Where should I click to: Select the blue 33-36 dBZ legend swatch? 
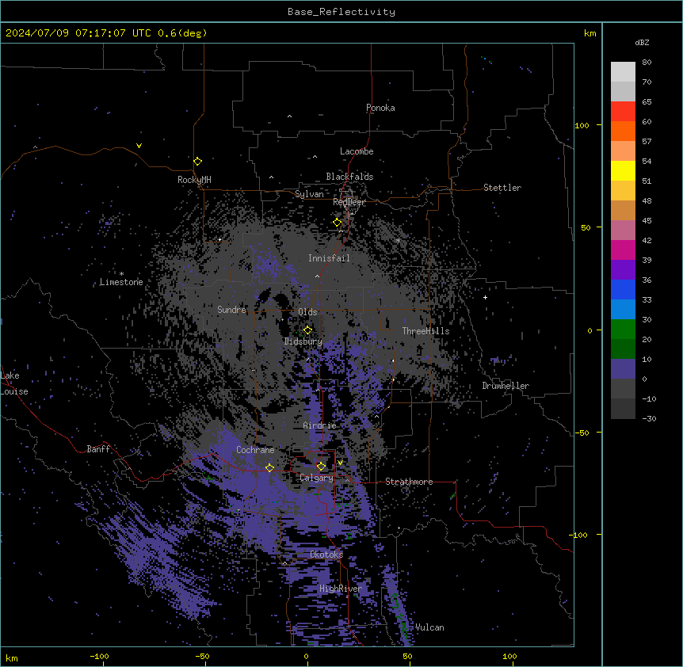point(623,289)
